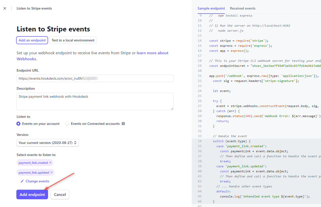This screenshot has width=321, height=207.
Task: Remove the payment_link.updated event chip
Action: 52,172
